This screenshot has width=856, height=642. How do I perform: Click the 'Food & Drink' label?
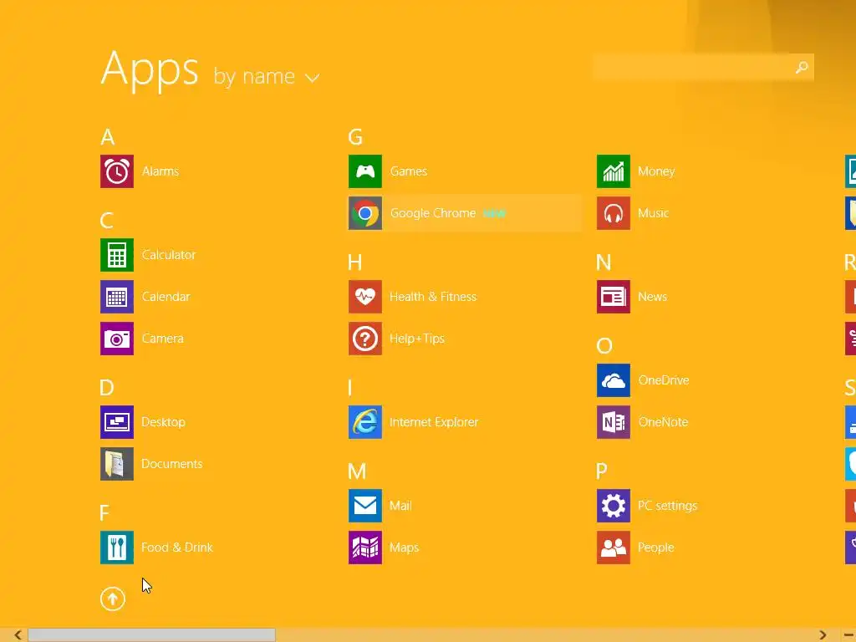[177, 548]
